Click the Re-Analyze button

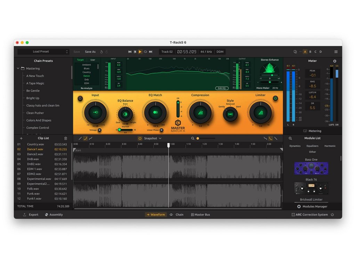point(87,88)
